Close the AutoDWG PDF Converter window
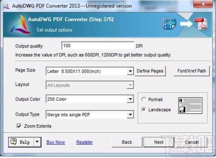Viewport: 216px width, 158px height. (203, 4)
